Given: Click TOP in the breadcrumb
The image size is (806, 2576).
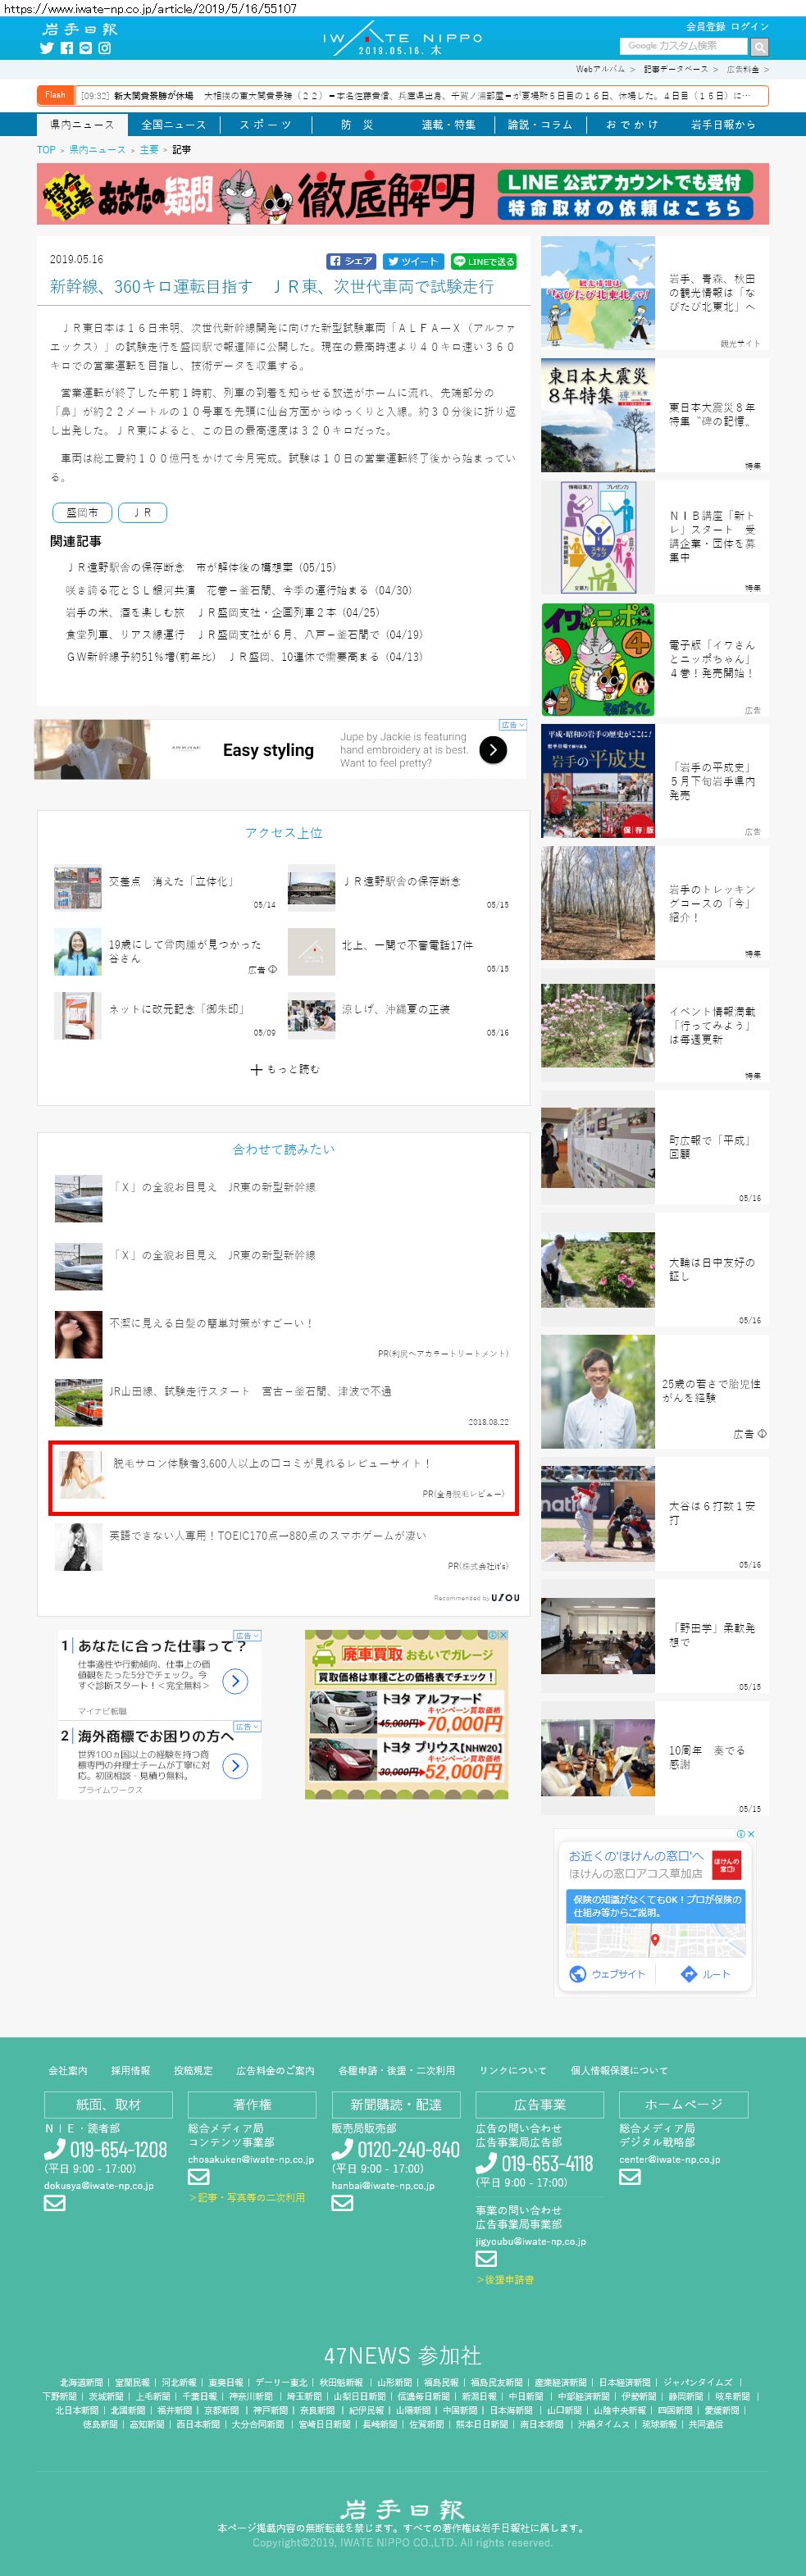Looking at the screenshot, I should 46,149.
